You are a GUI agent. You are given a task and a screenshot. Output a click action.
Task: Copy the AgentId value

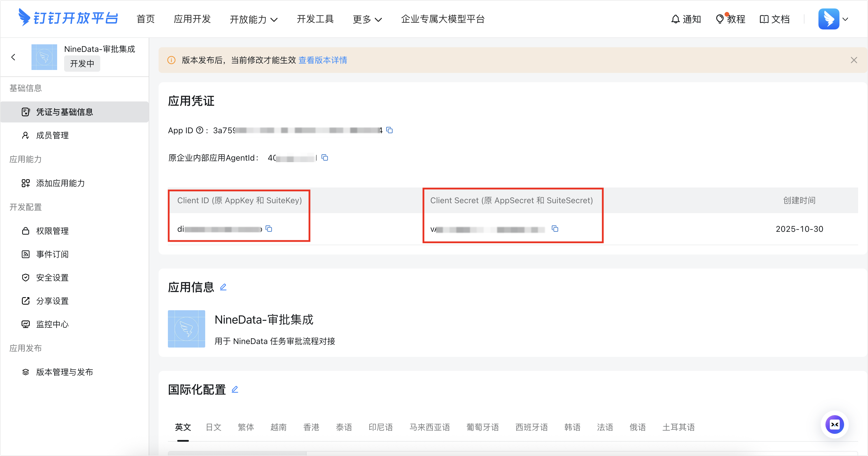click(325, 157)
